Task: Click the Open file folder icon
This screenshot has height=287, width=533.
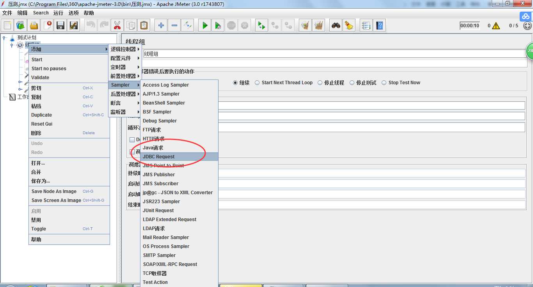Action: point(34,26)
